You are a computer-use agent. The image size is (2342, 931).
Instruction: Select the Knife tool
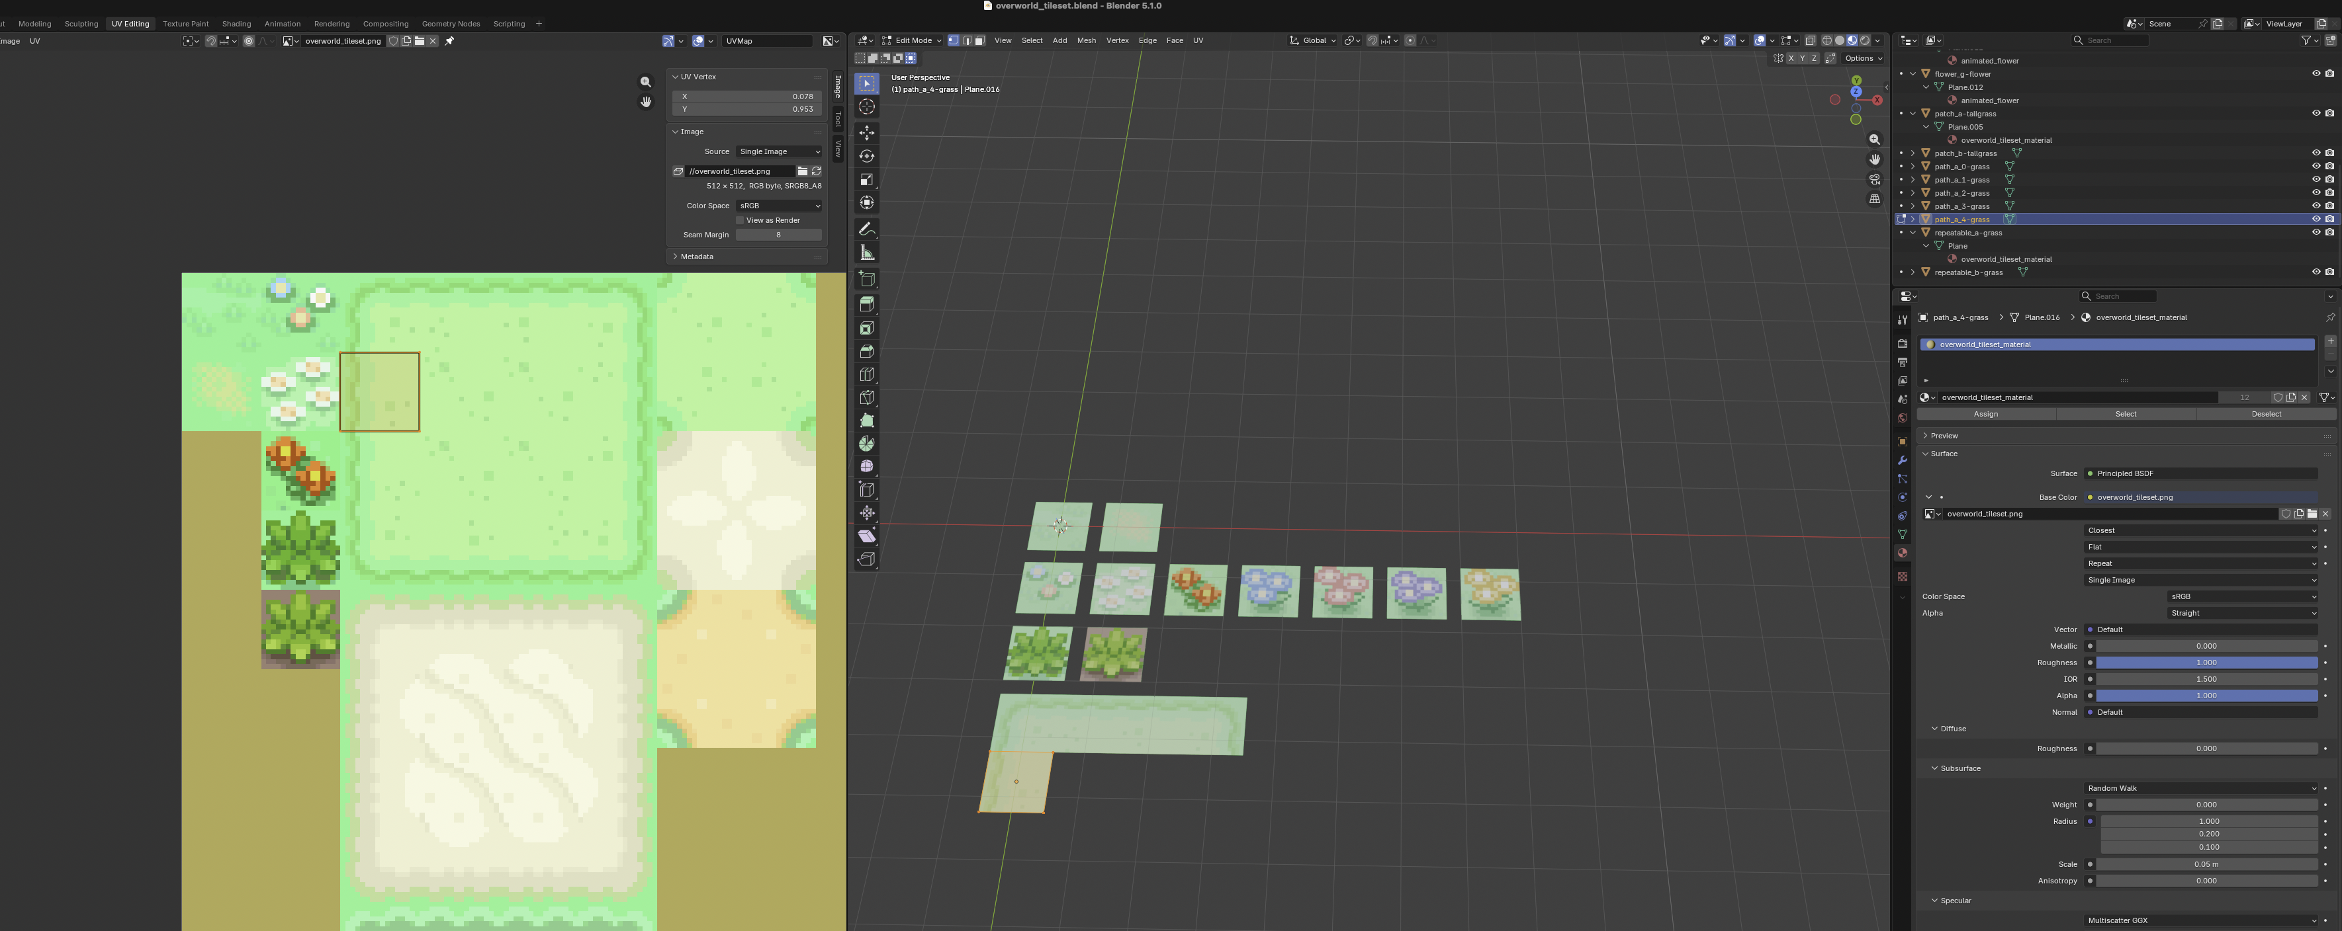point(866,397)
